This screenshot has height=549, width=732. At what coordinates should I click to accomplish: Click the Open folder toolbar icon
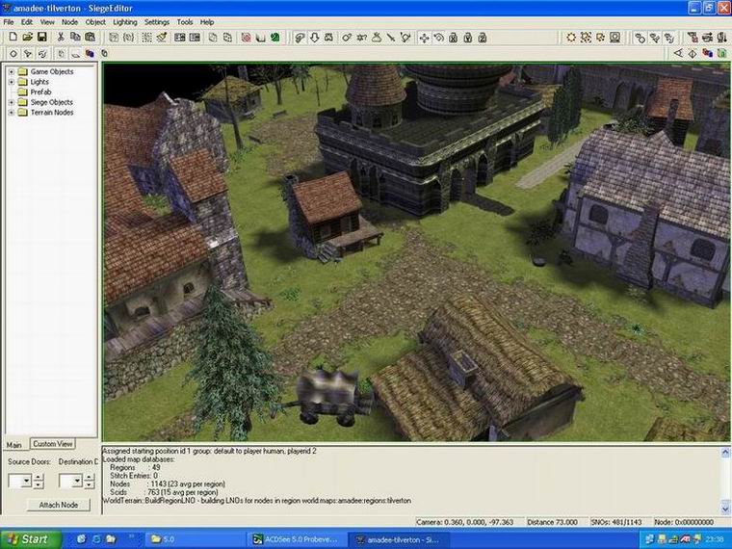[27, 38]
